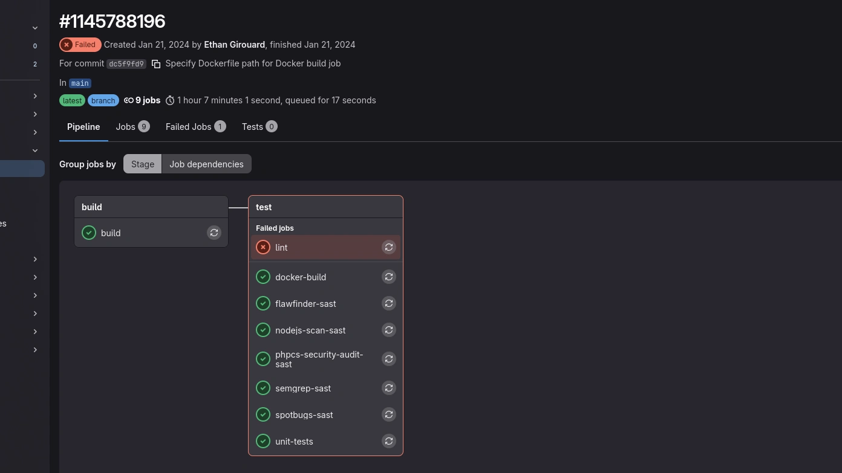Rerun the semgrep-sast job

[389, 388]
